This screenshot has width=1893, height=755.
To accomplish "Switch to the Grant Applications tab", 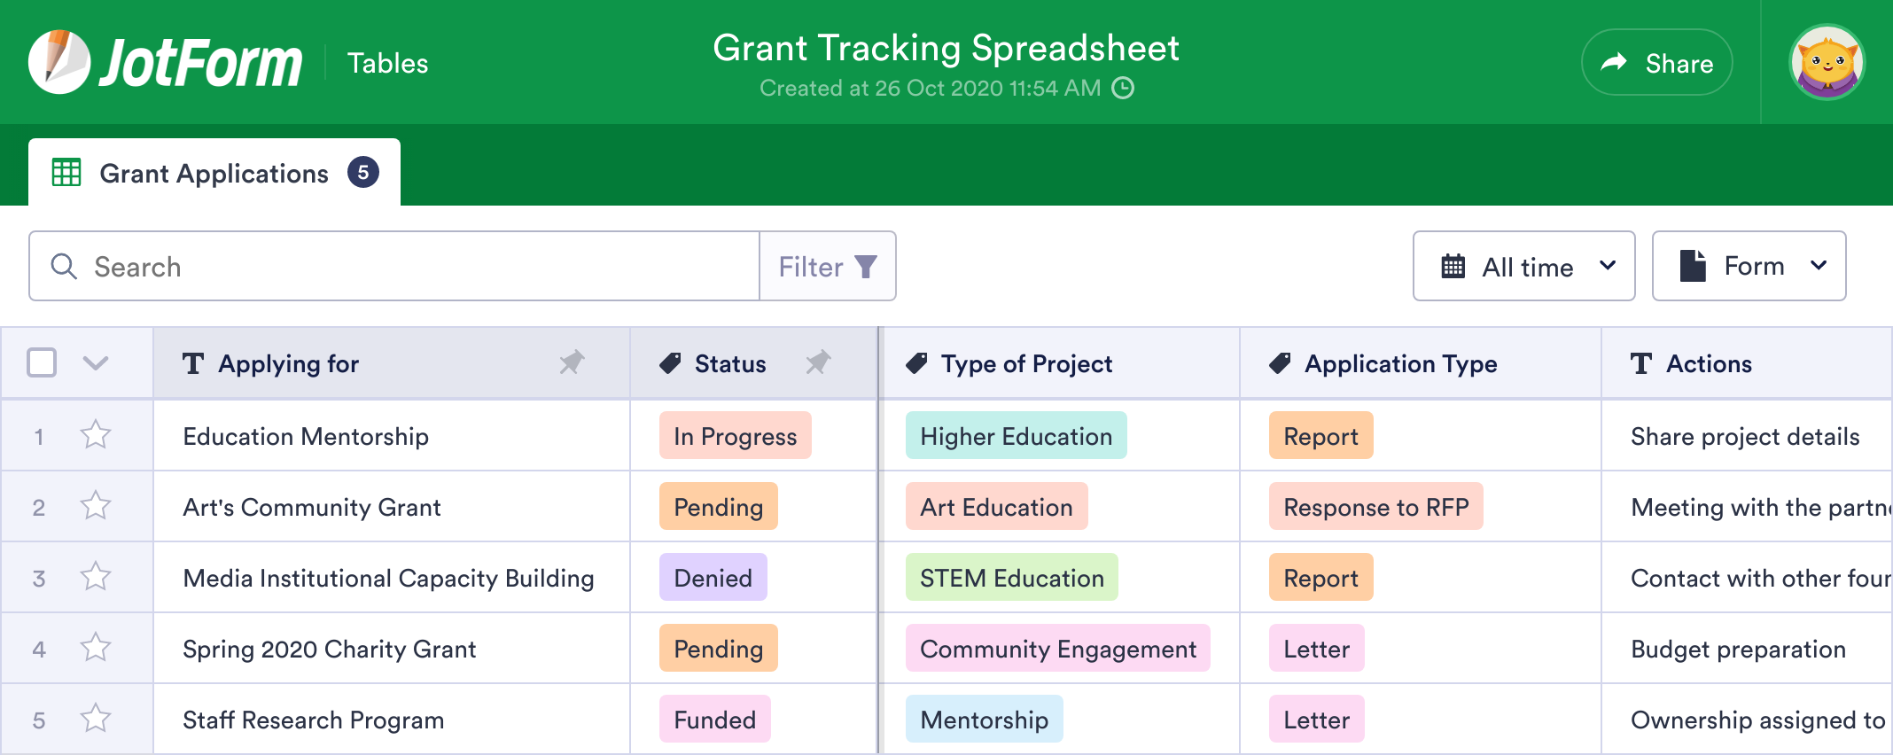I will [214, 173].
